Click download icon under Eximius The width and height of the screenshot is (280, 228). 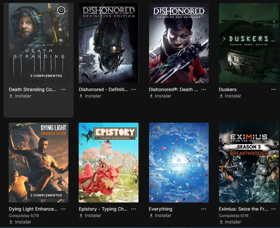[x=221, y=222]
